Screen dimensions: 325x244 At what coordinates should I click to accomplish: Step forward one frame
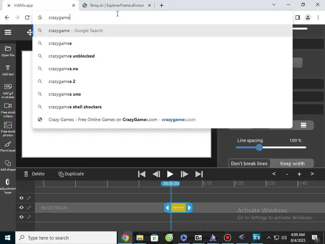(184, 174)
